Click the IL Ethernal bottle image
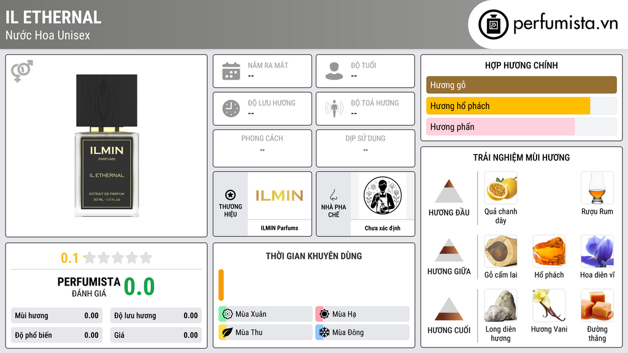The image size is (628, 353). 107,145
